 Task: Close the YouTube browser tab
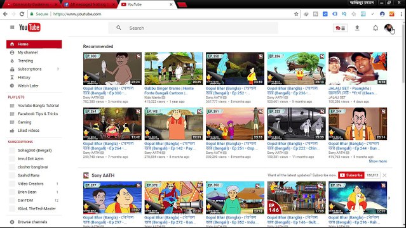(171, 4)
